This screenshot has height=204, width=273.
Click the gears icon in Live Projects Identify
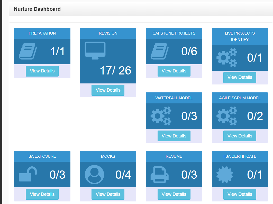(227, 58)
